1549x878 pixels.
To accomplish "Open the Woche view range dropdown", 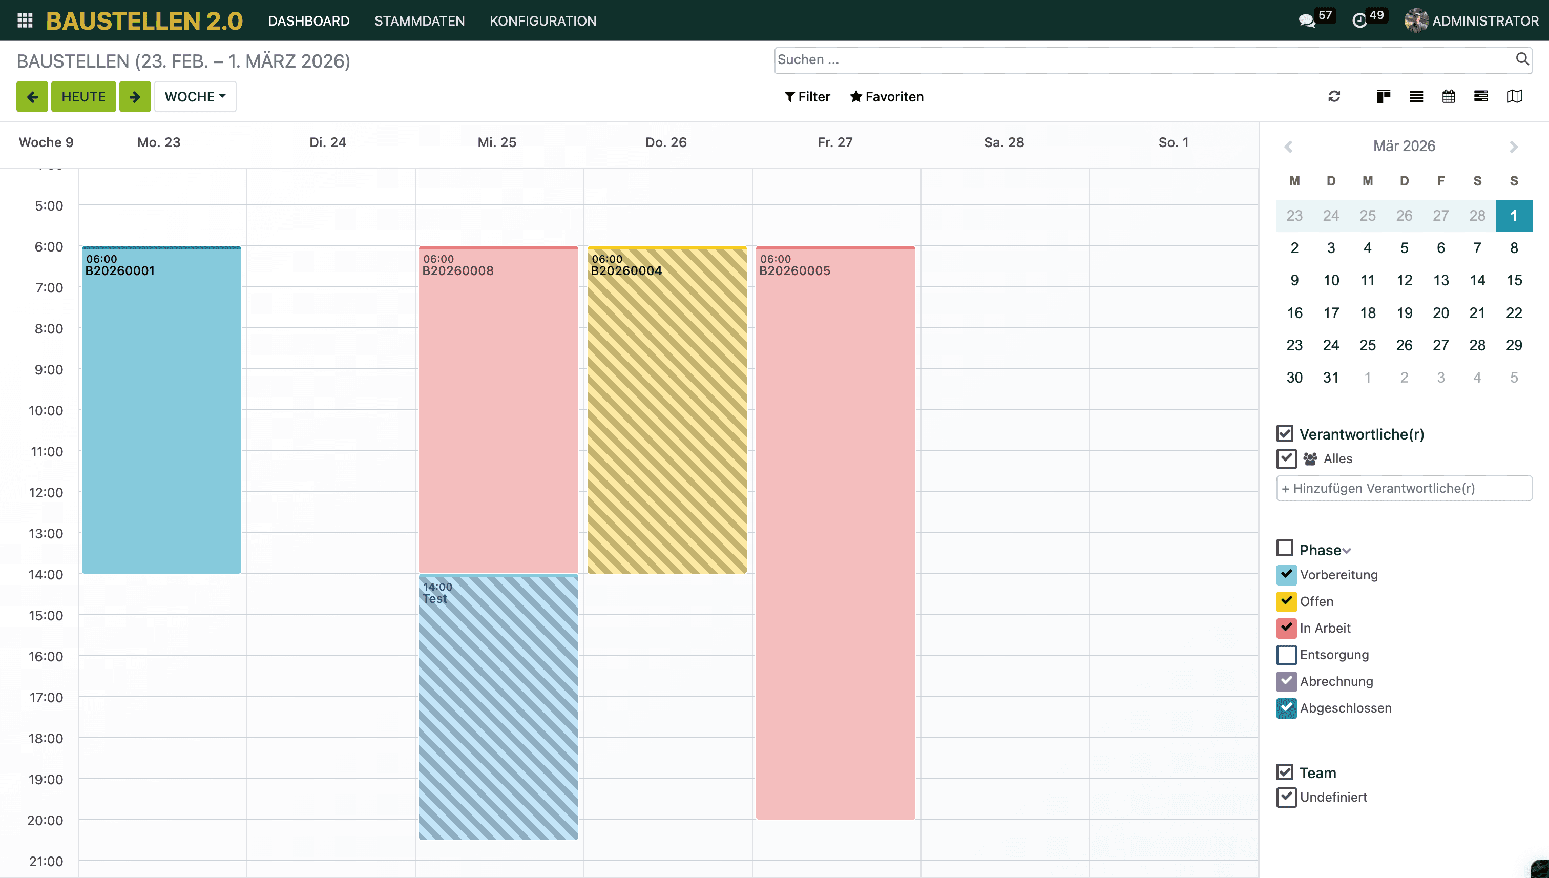I will [195, 96].
